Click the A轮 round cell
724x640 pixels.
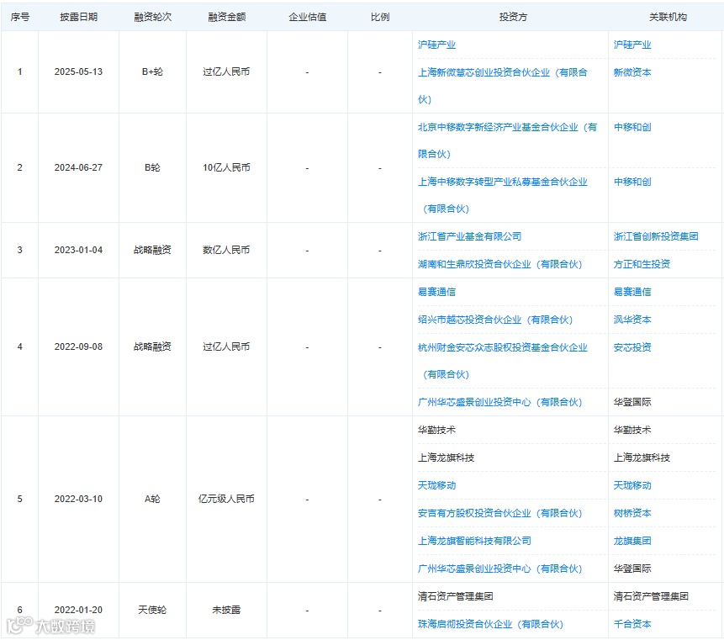[x=152, y=500]
